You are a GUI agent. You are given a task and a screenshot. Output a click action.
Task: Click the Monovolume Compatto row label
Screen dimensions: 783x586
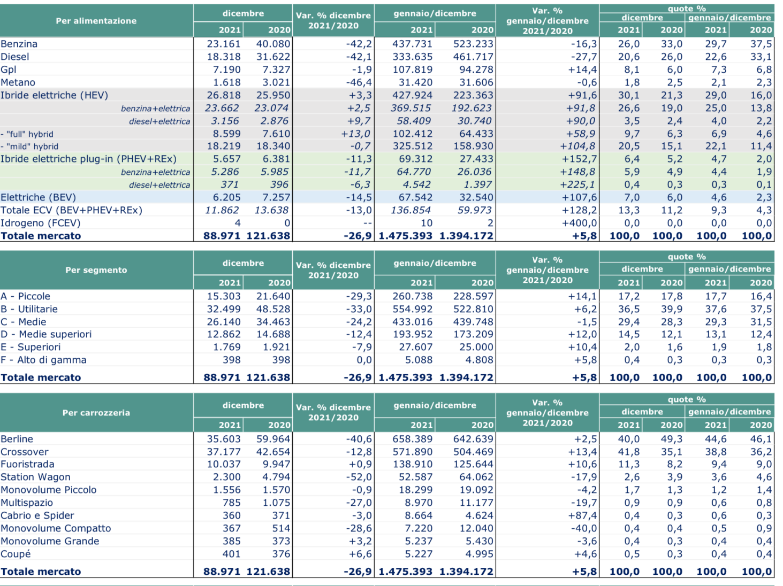[x=56, y=528]
